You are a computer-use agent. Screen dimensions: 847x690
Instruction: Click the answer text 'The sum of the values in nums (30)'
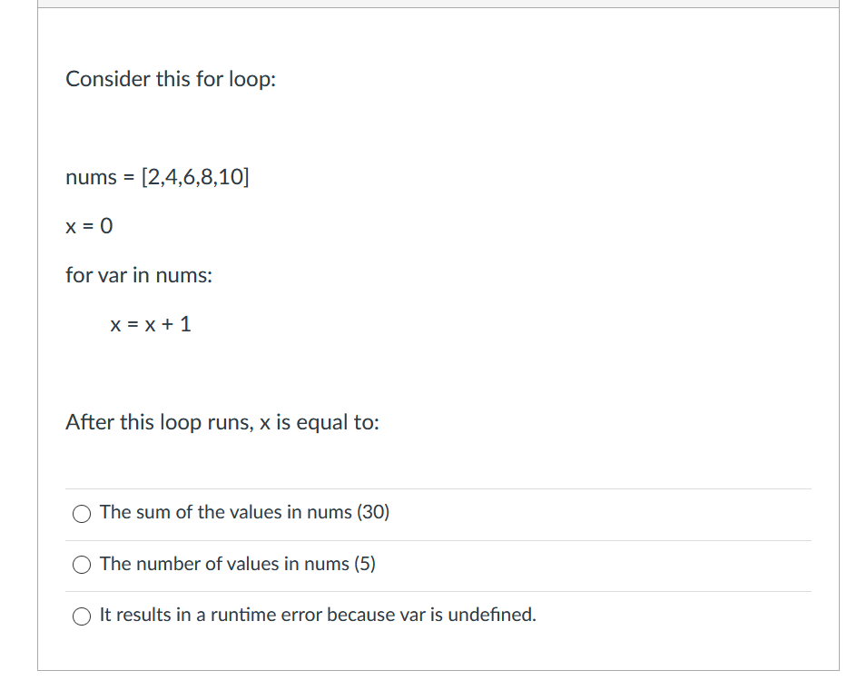(x=244, y=512)
